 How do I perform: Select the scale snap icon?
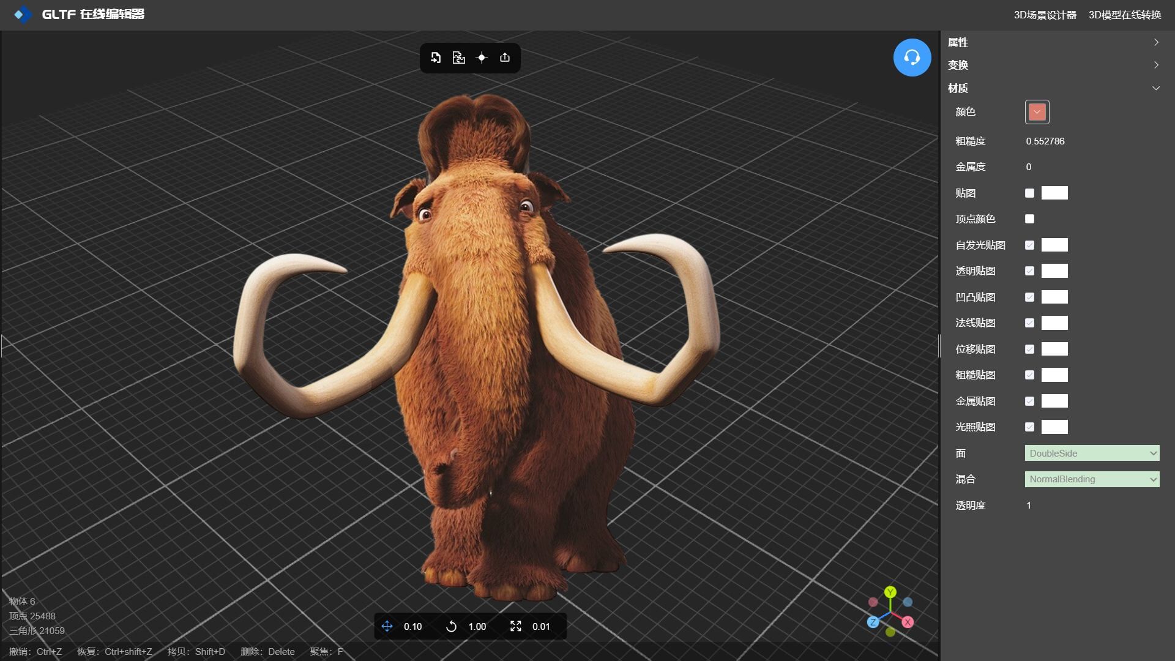tap(516, 626)
